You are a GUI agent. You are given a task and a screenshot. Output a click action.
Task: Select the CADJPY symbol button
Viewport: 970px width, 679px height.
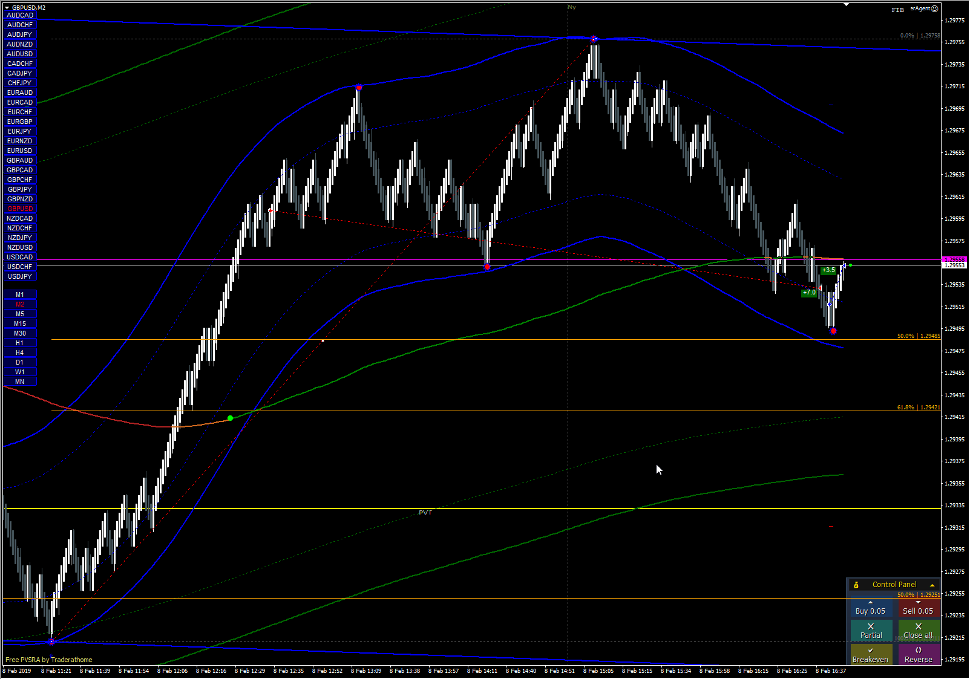tap(20, 73)
